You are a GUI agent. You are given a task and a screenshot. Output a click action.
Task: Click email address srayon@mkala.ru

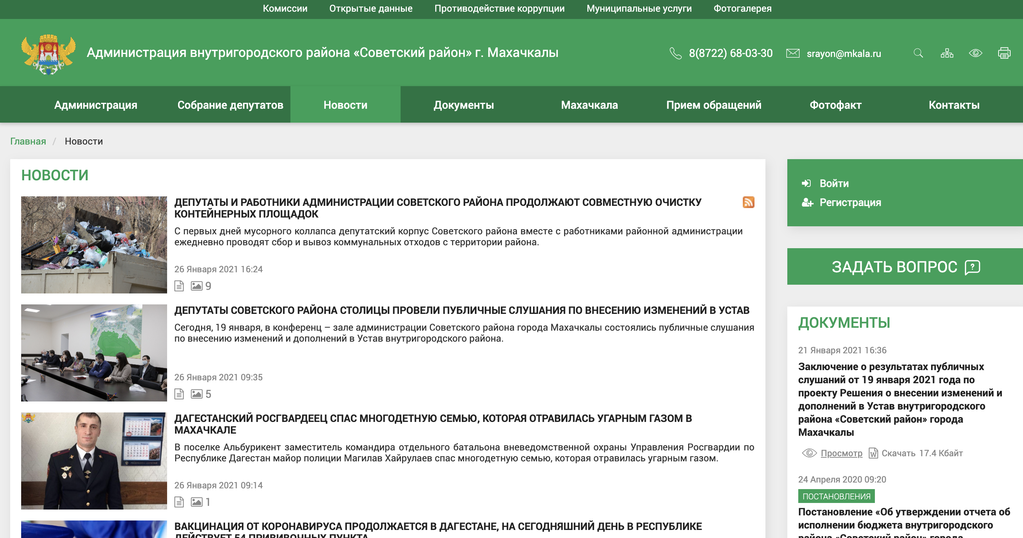844,54
